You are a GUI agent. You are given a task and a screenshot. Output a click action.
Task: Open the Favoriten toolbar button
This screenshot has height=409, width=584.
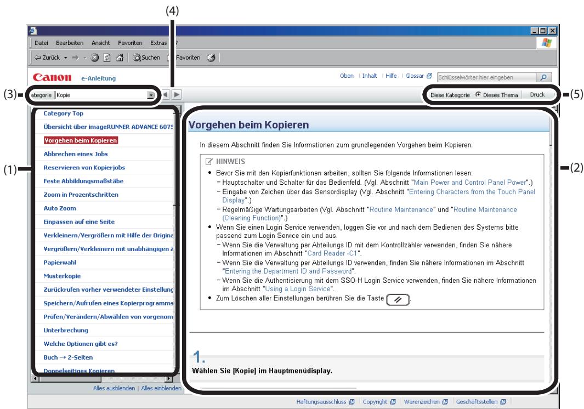[184, 58]
